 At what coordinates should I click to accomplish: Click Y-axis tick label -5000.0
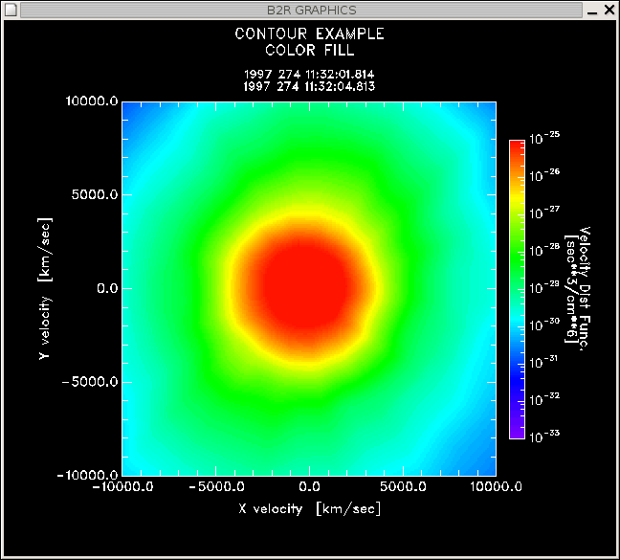pos(90,382)
